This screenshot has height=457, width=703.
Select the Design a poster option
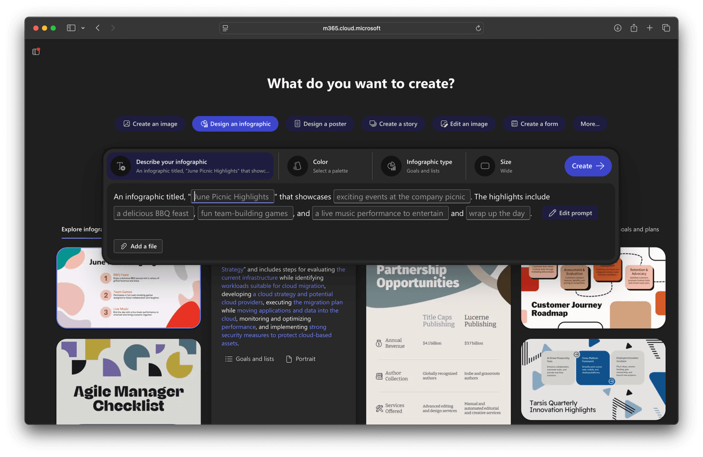pos(320,124)
